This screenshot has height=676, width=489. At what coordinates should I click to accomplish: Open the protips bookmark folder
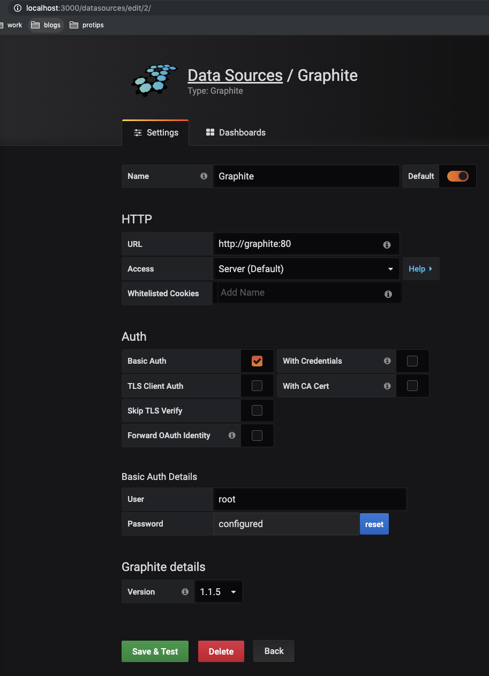coord(87,25)
